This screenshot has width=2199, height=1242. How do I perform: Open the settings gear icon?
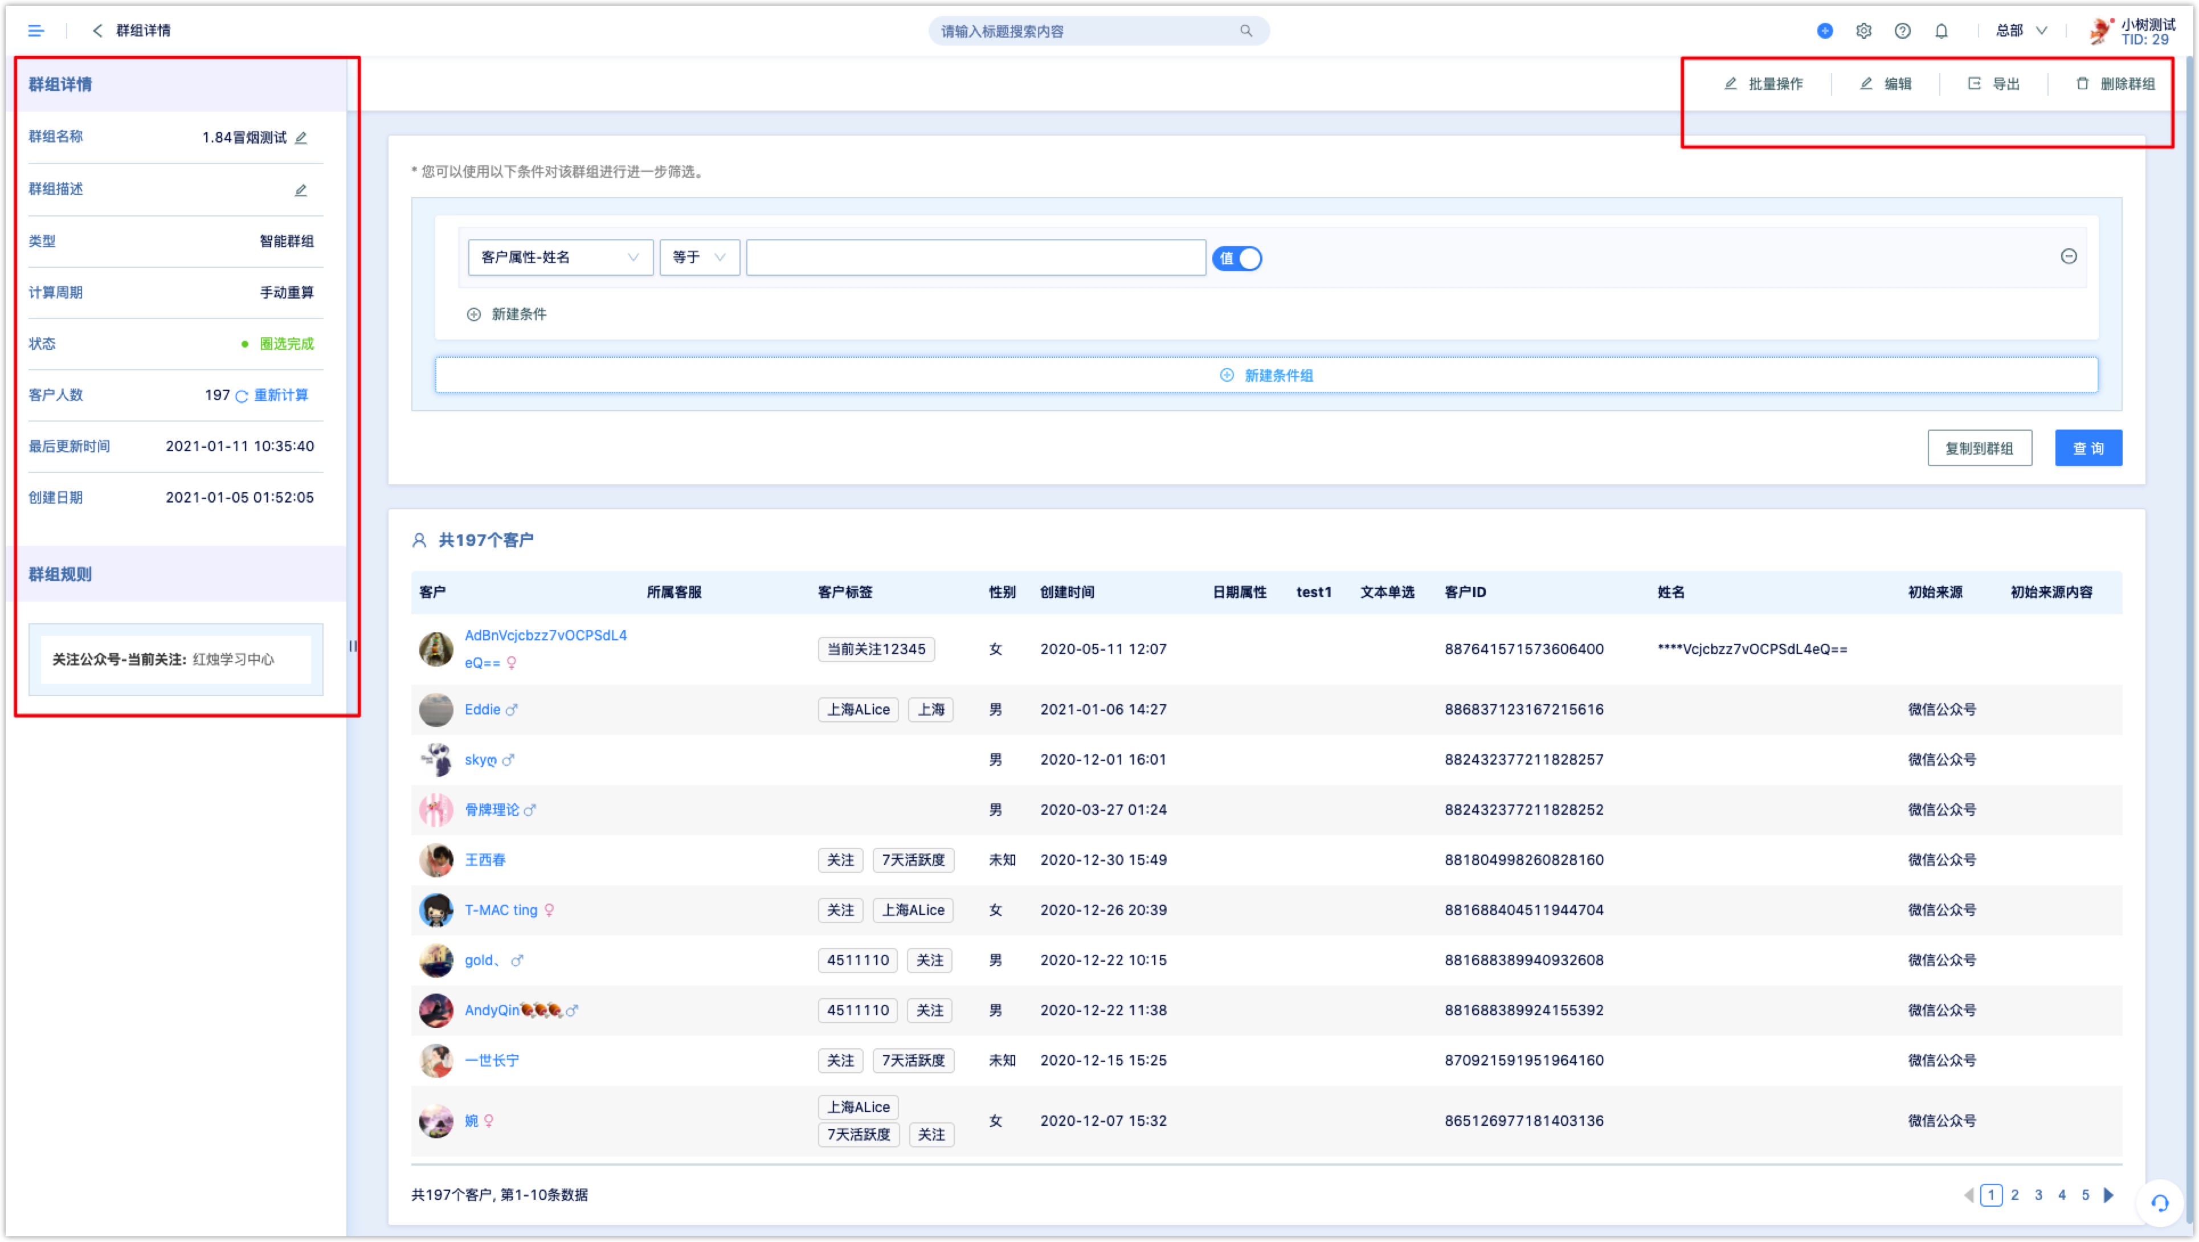(1863, 31)
